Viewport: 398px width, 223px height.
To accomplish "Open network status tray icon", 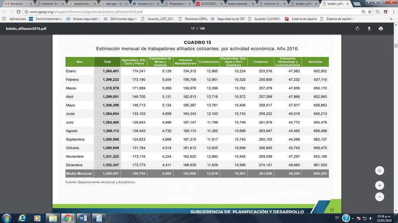I will pyautogui.click(x=365, y=218).
